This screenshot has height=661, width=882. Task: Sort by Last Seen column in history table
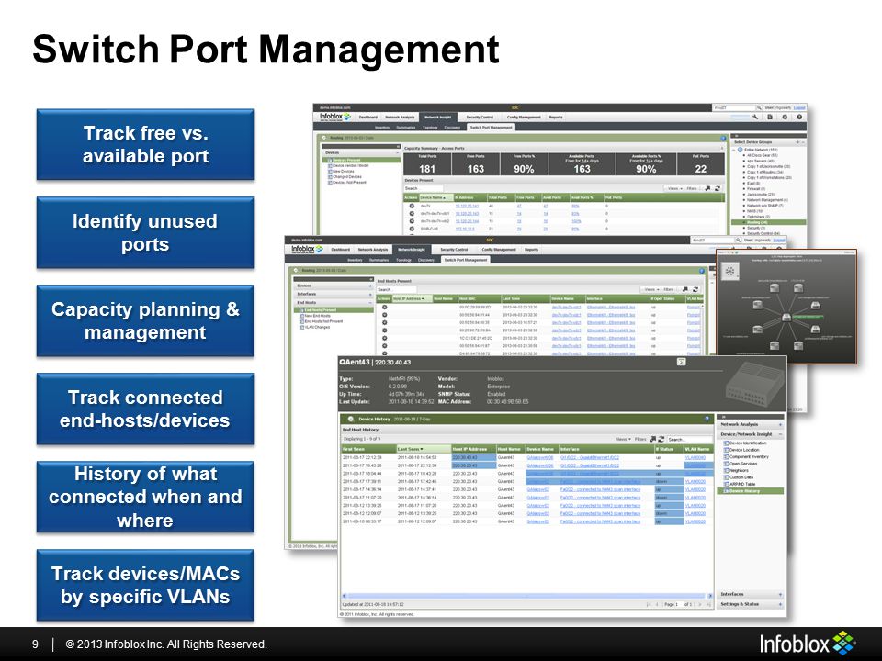(x=424, y=449)
